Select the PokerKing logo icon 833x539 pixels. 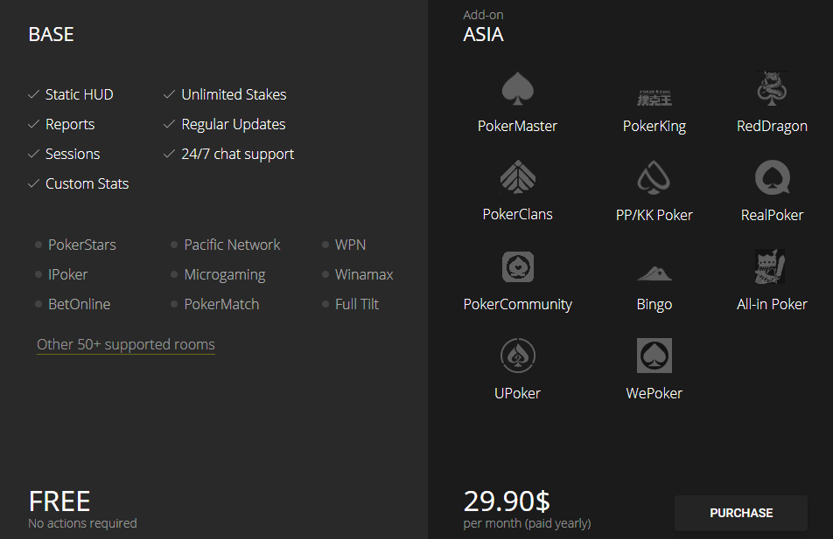[x=654, y=94]
